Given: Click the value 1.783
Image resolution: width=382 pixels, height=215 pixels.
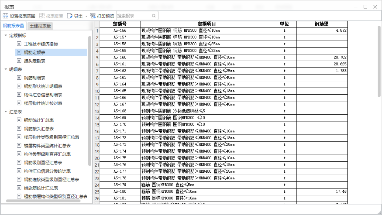Looking at the screenshot, I should [341, 71].
